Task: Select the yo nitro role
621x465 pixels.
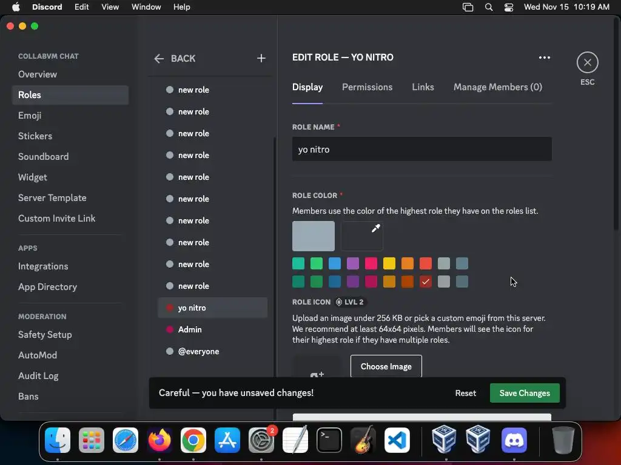Action: pos(213,308)
